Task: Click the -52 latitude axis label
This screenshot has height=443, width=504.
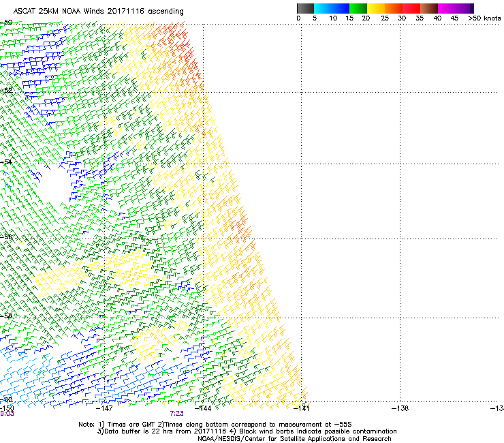Action: pyautogui.click(x=6, y=91)
